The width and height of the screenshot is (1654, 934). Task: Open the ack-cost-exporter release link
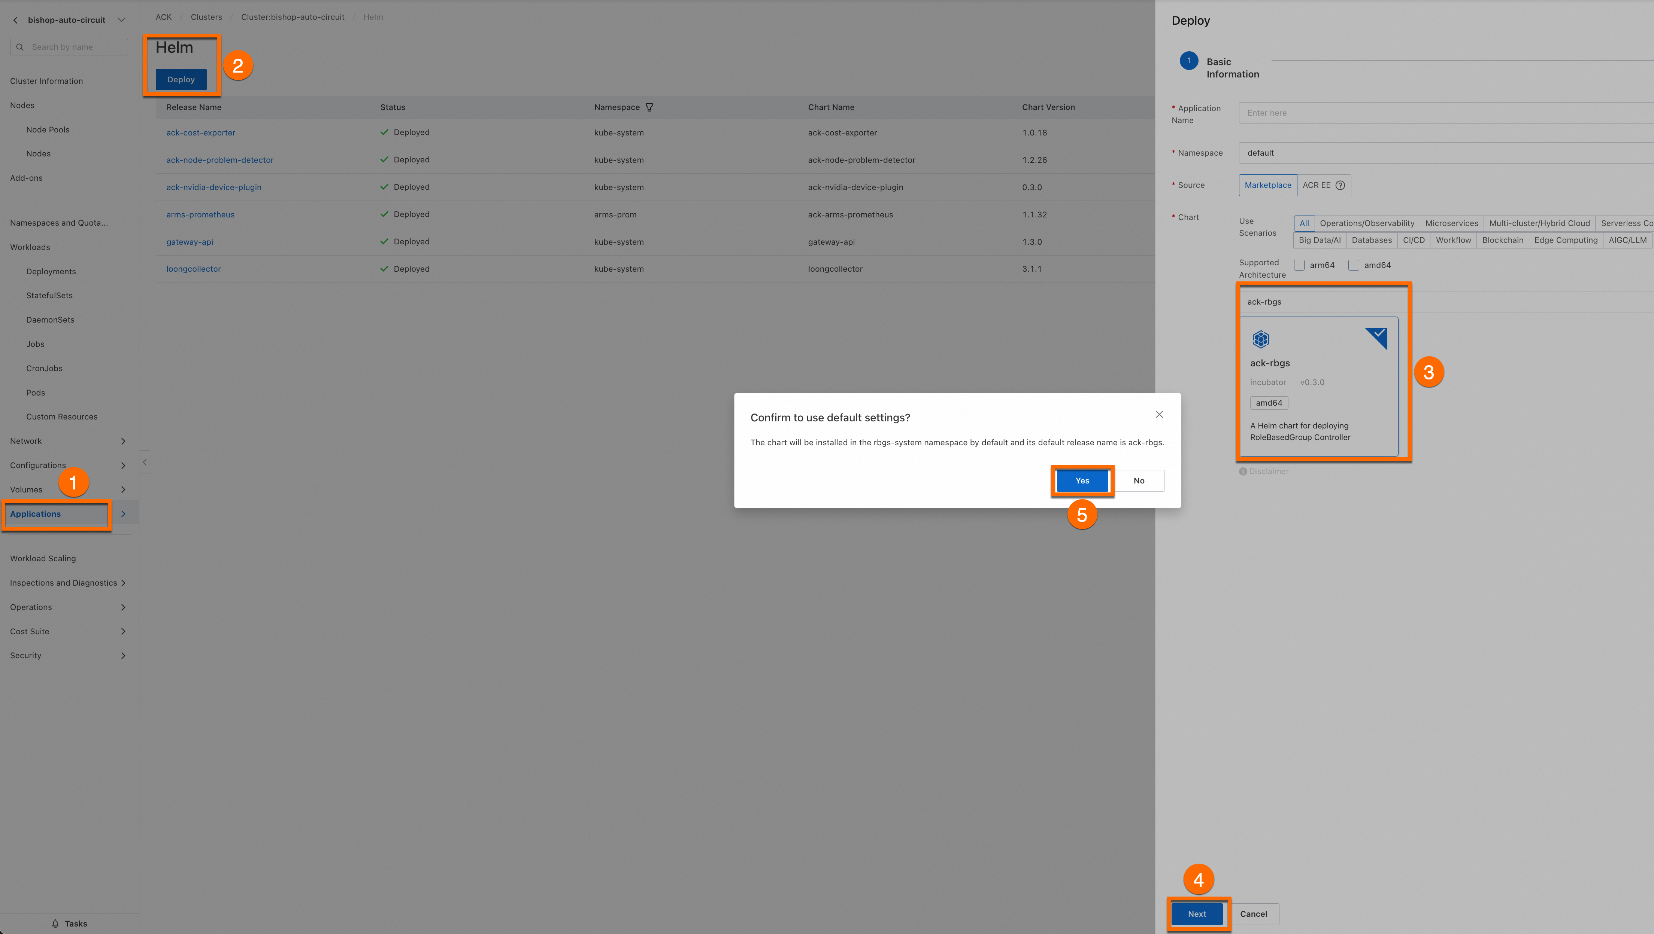(x=201, y=133)
